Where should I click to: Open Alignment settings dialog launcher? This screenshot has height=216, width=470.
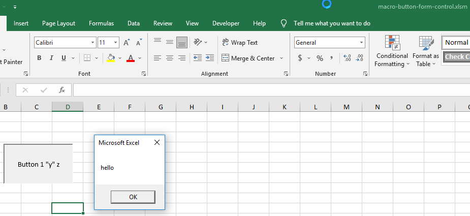(286, 74)
